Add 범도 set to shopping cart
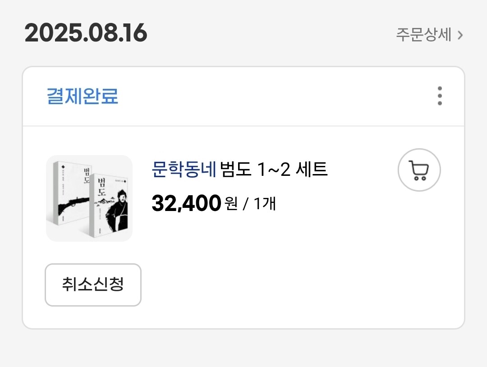The height and width of the screenshot is (367, 487). coord(419,170)
